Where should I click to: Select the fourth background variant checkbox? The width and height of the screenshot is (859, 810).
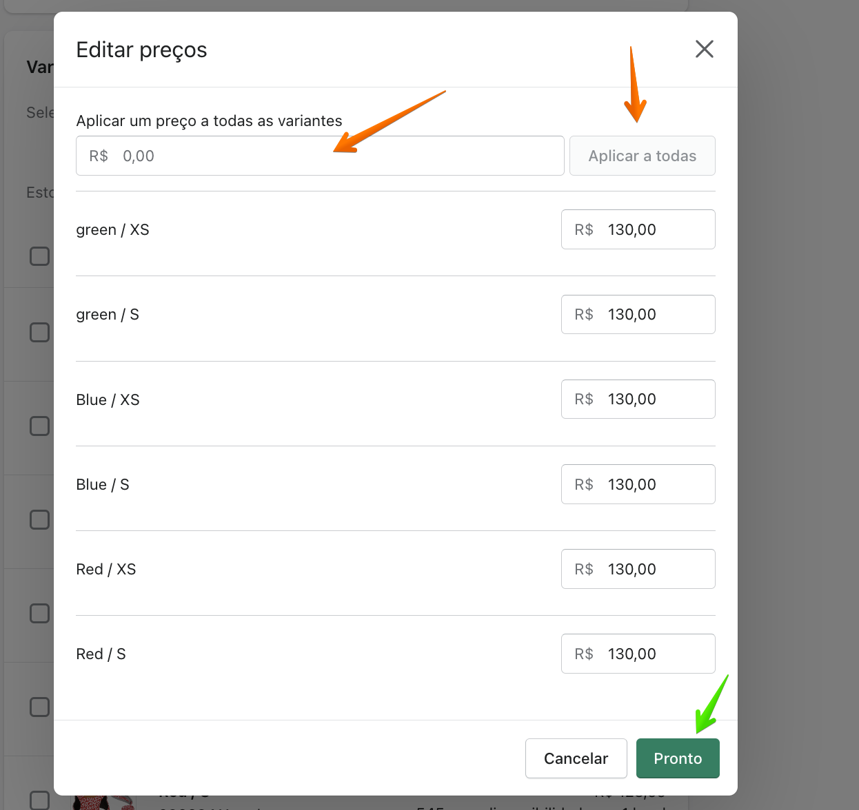point(40,520)
